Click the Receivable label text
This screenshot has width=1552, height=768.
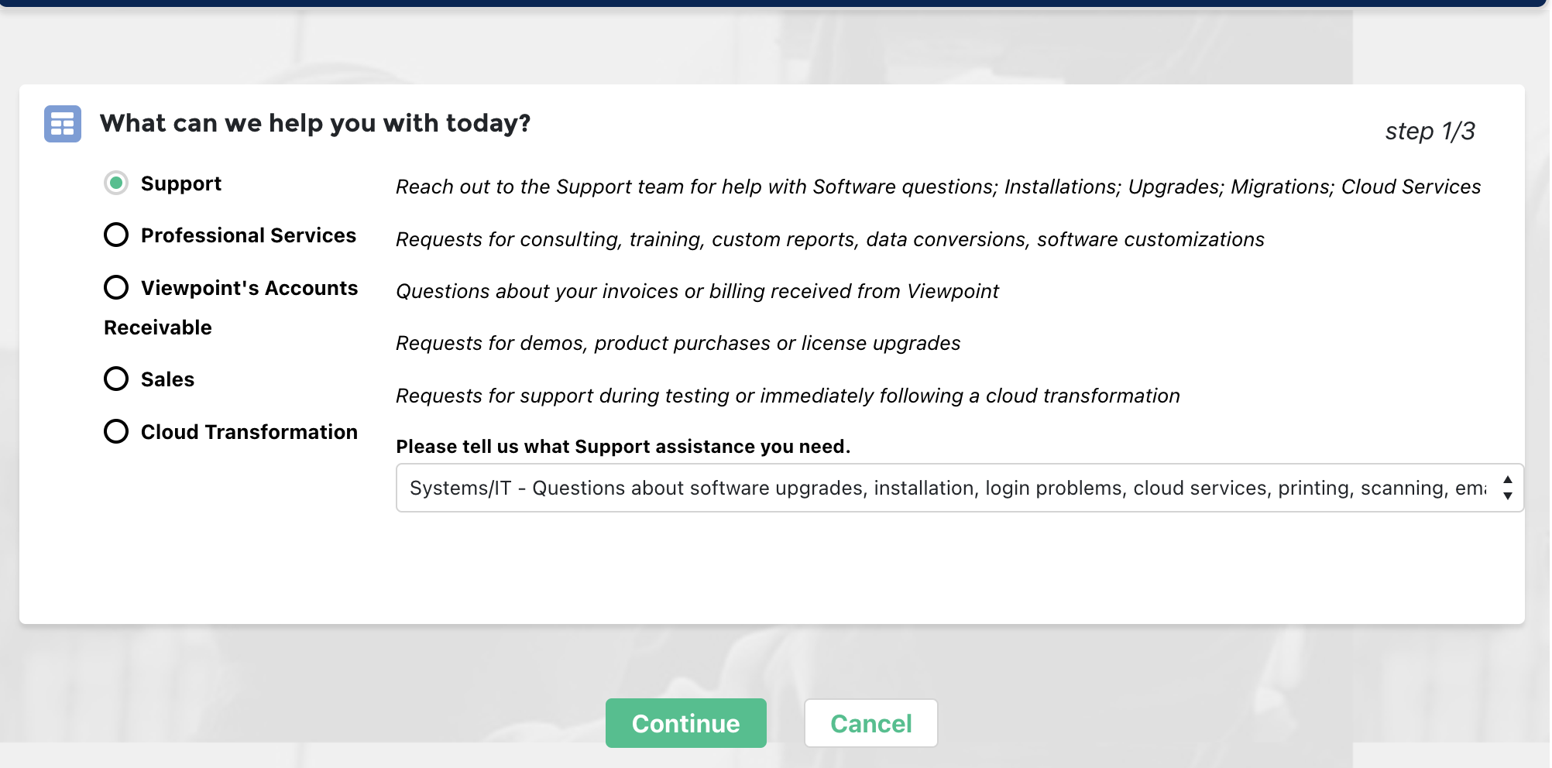[x=158, y=327]
